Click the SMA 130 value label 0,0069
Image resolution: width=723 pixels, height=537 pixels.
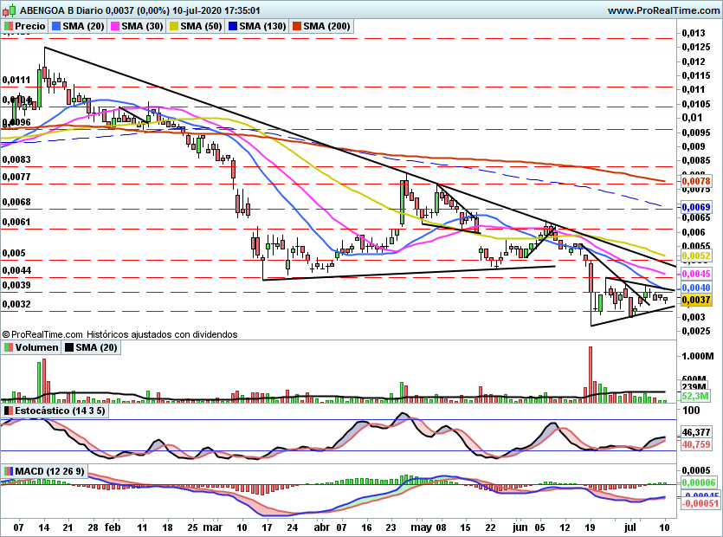coord(696,207)
